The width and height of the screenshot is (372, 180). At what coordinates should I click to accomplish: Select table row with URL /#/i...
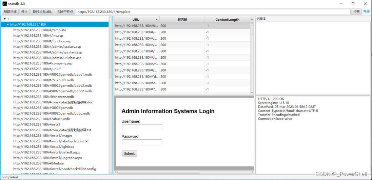(x=182, y=57)
